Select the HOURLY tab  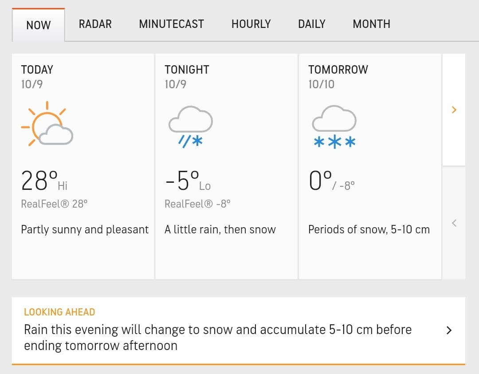251,24
